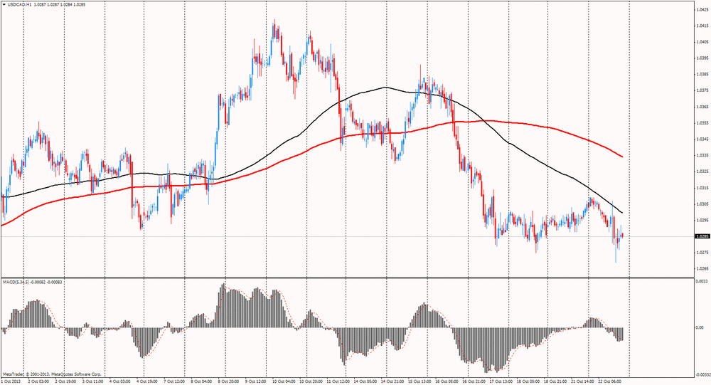Click the 1.0375 price axis label

tap(702, 90)
